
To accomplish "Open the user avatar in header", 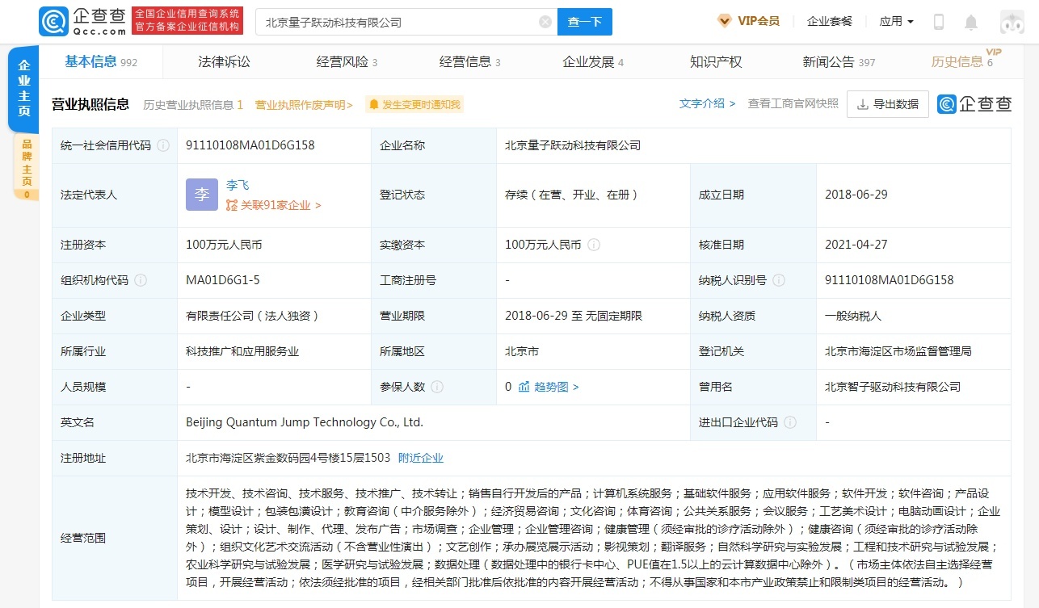I will click(1012, 22).
